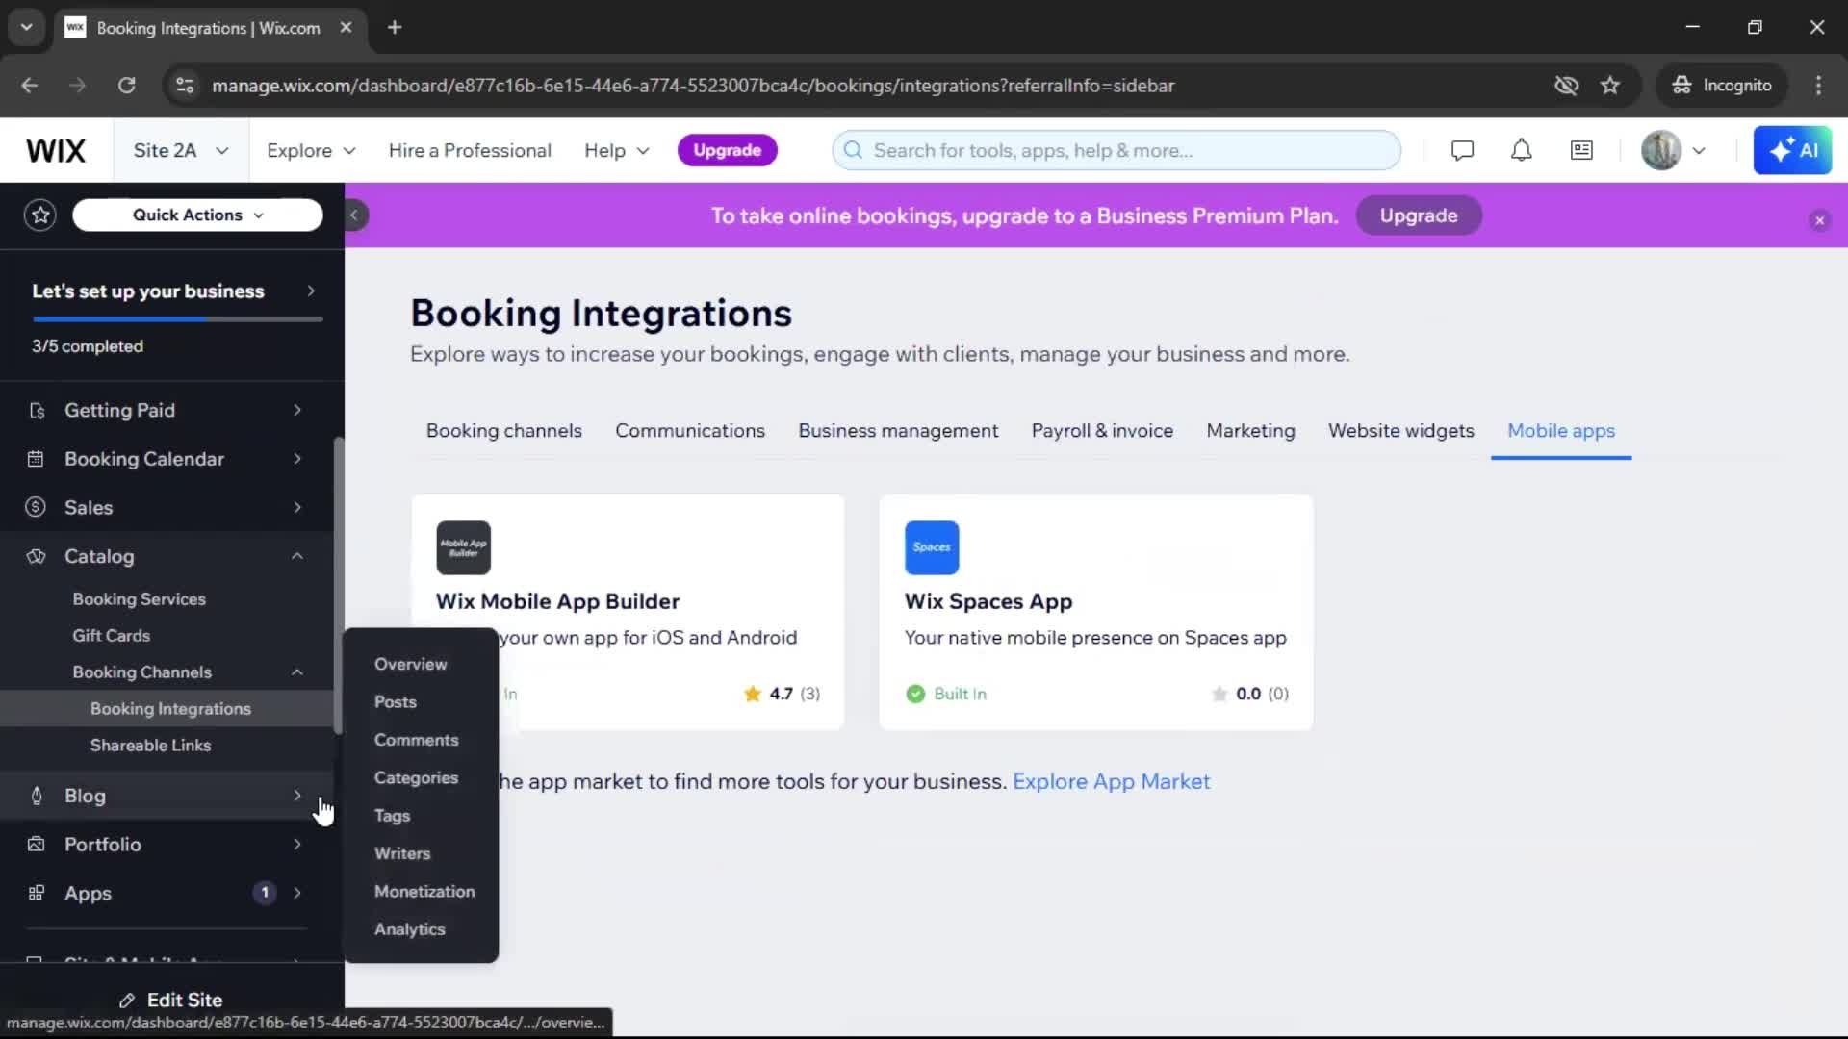Image resolution: width=1848 pixels, height=1039 pixels.
Task: Switch to the Marketing tab
Action: coord(1250,431)
